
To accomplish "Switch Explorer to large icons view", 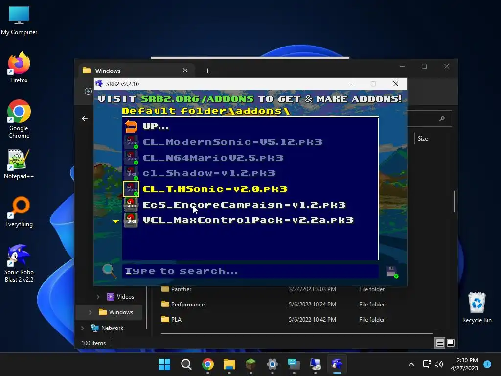I will pyautogui.click(x=451, y=343).
